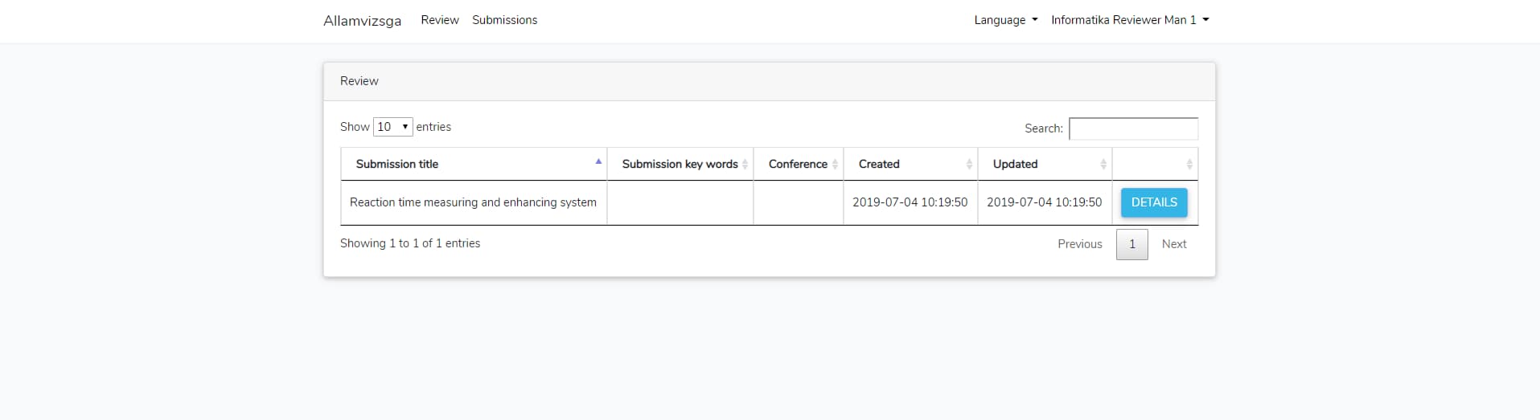Focus the Search input field
The width and height of the screenshot is (1540, 420).
(x=1133, y=128)
